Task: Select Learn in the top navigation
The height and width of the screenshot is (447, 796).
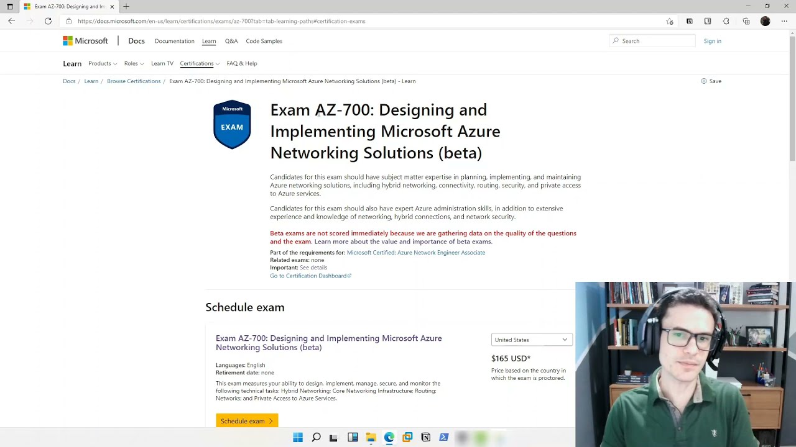Action: tap(209, 41)
